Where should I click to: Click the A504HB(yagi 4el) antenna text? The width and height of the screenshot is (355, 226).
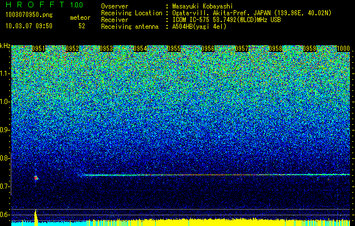point(199,27)
